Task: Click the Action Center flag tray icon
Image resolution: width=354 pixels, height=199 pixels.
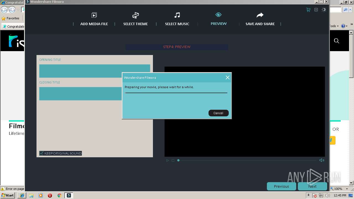Action: (x=314, y=195)
